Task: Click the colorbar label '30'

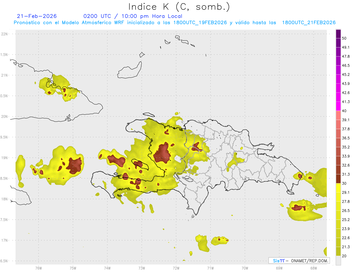Action: coord(344,183)
